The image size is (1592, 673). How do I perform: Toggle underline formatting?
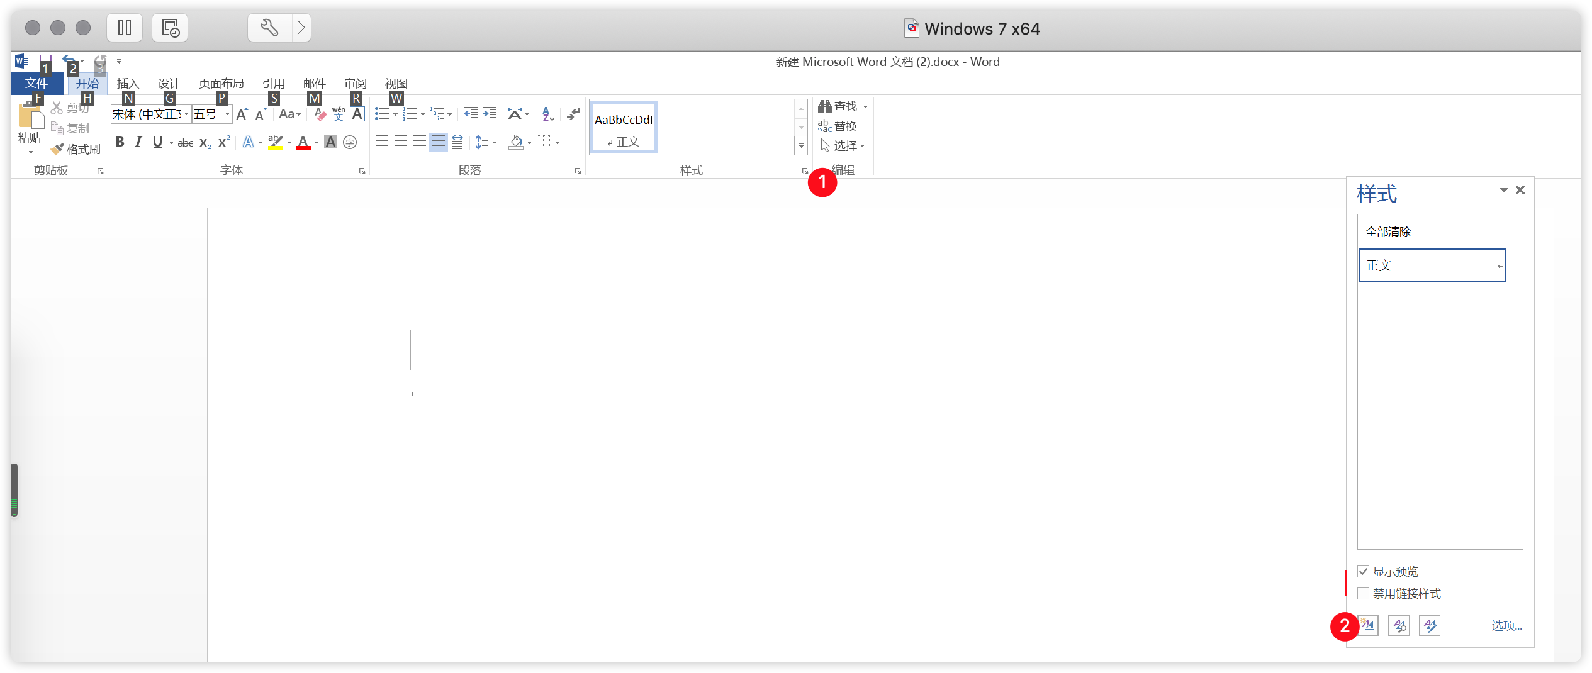157,143
